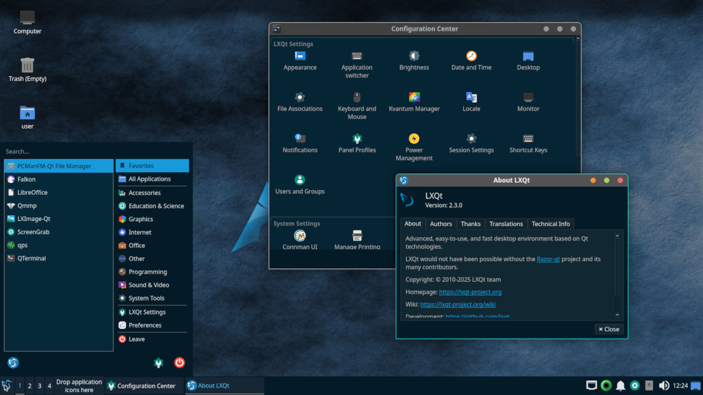703x395 pixels.
Task: Open Kvantum Manager
Action: (x=414, y=102)
